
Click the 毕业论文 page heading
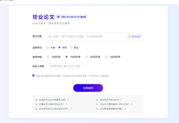[x=43, y=17]
